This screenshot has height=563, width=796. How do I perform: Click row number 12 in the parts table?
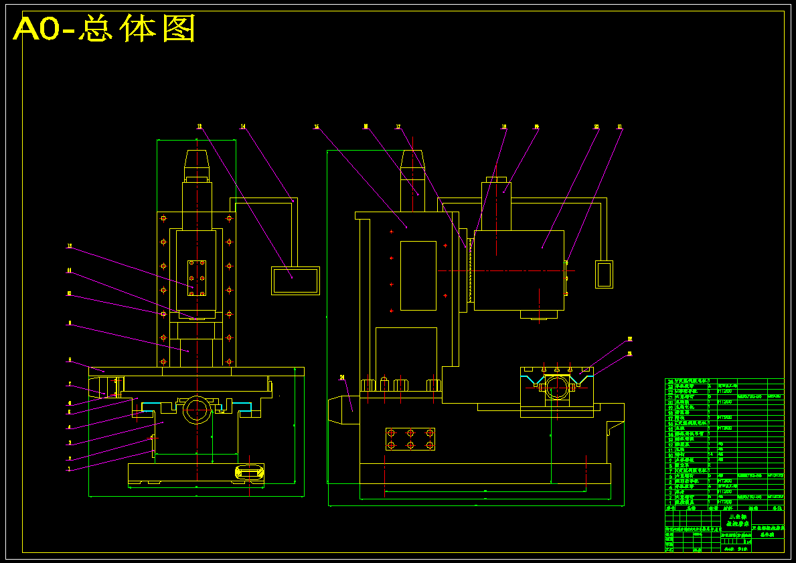tap(669, 444)
